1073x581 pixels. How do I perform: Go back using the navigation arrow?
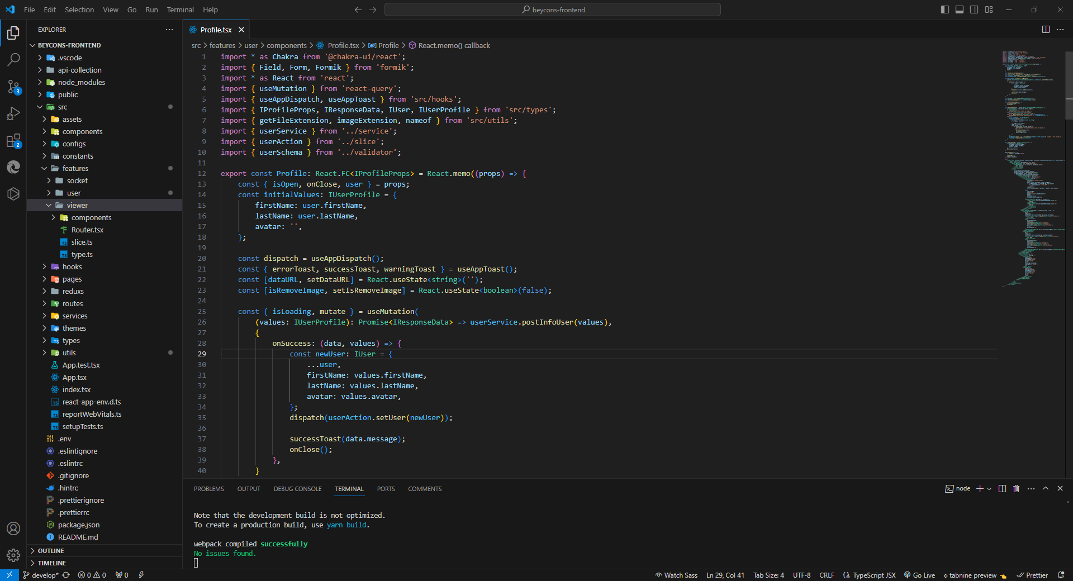tap(358, 9)
